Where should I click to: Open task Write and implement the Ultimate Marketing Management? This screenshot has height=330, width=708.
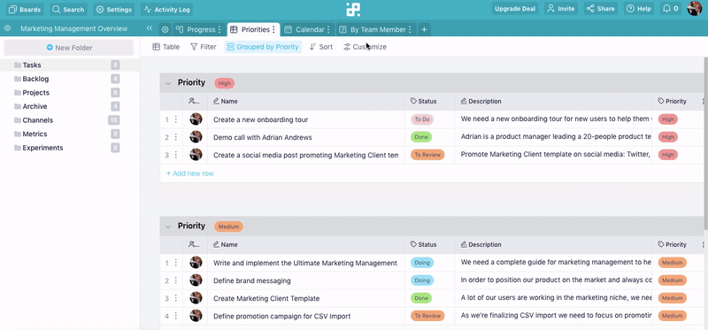pos(305,263)
